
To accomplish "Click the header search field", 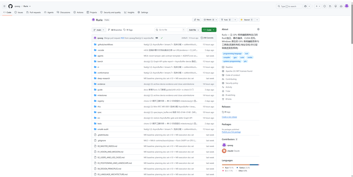I will [x=289, y=6].
